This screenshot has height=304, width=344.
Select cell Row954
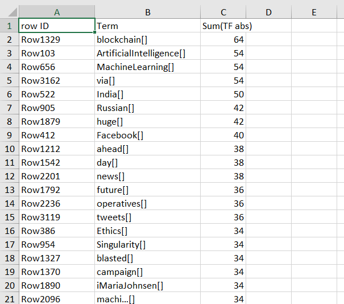(57, 244)
